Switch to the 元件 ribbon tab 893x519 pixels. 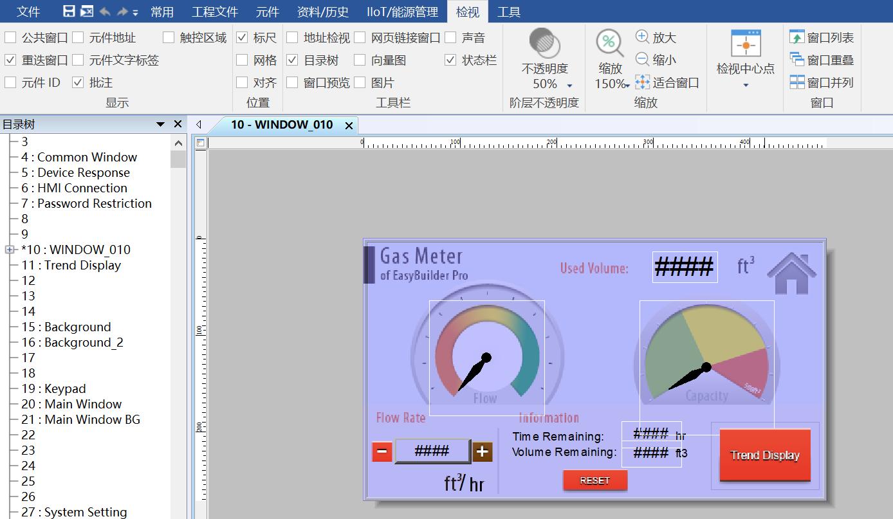point(268,12)
